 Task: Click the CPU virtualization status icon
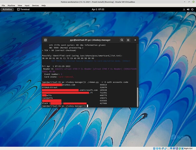click(177, 148)
